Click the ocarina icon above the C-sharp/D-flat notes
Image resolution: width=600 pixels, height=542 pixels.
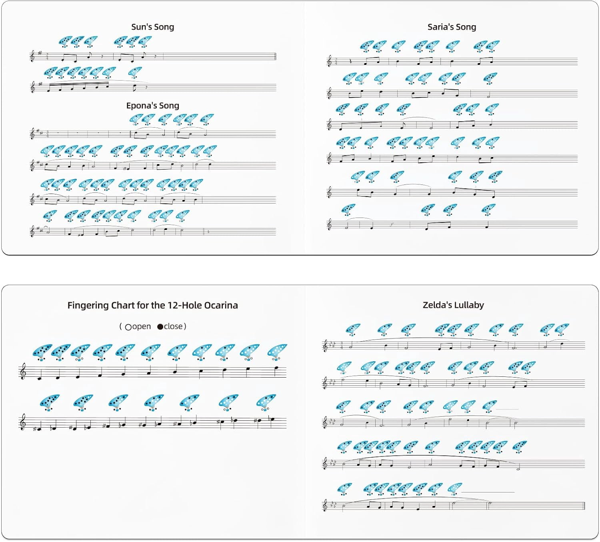coord(50,402)
